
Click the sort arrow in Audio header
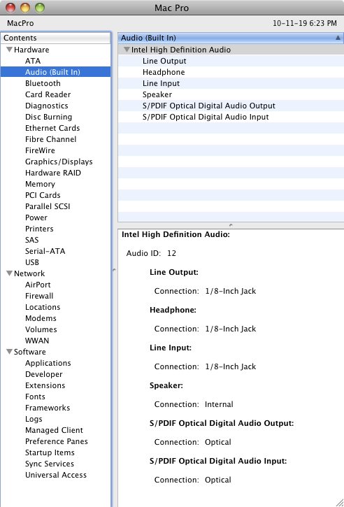[338, 38]
